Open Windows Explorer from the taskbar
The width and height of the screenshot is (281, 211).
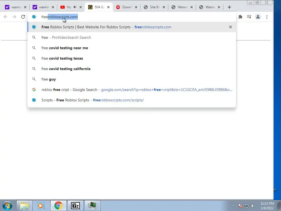(x=24, y=206)
